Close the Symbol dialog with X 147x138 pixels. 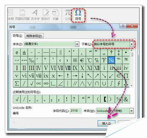[132, 26]
